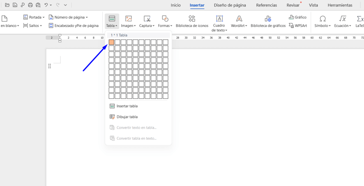Click the paragraph handle dots in document margin
The width and height of the screenshot is (364, 186).
tap(49, 66)
